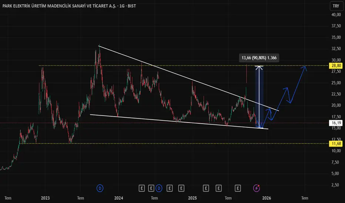Screen dimensions: 345x203
Task: Select the yellow 11,68 price label
Action: [336, 144]
